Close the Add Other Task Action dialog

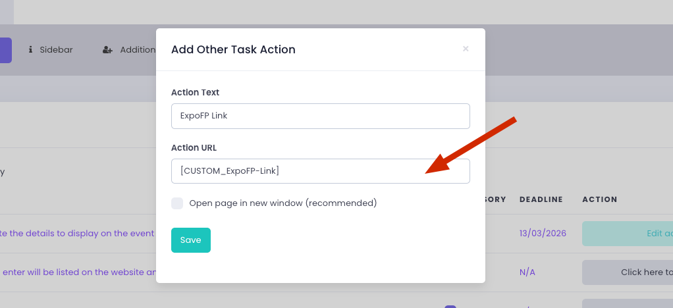tap(466, 49)
